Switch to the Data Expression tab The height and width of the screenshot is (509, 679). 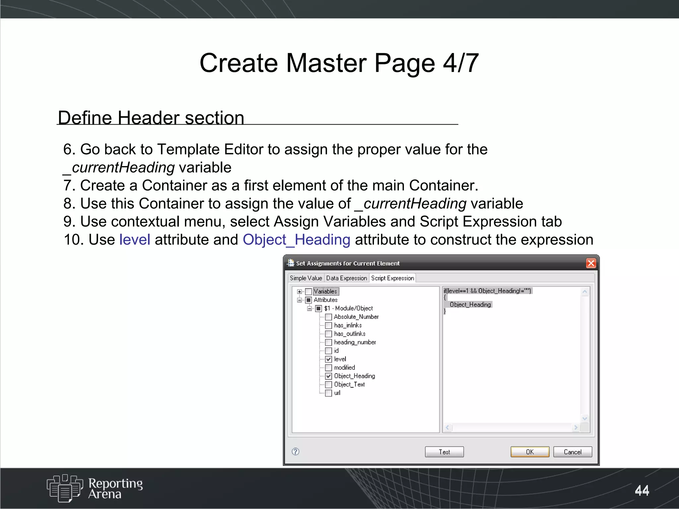pos(346,278)
